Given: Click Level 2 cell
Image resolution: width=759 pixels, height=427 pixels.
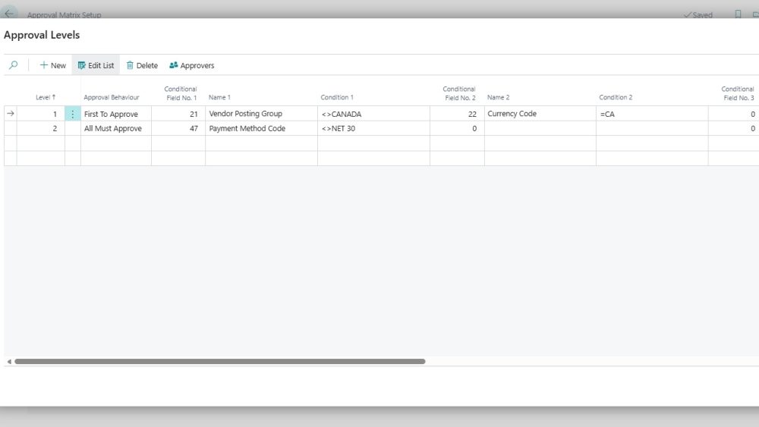Looking at the screenshot, I should click(x=41, y=128).
